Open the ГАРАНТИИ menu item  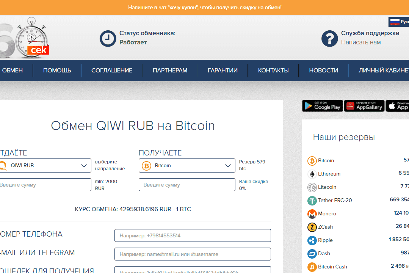click(x=223, y=71)
